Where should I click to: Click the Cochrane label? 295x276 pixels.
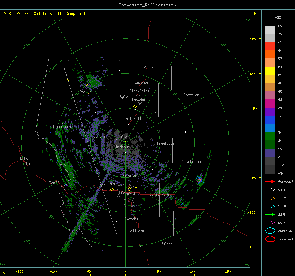tap(107, 183)
